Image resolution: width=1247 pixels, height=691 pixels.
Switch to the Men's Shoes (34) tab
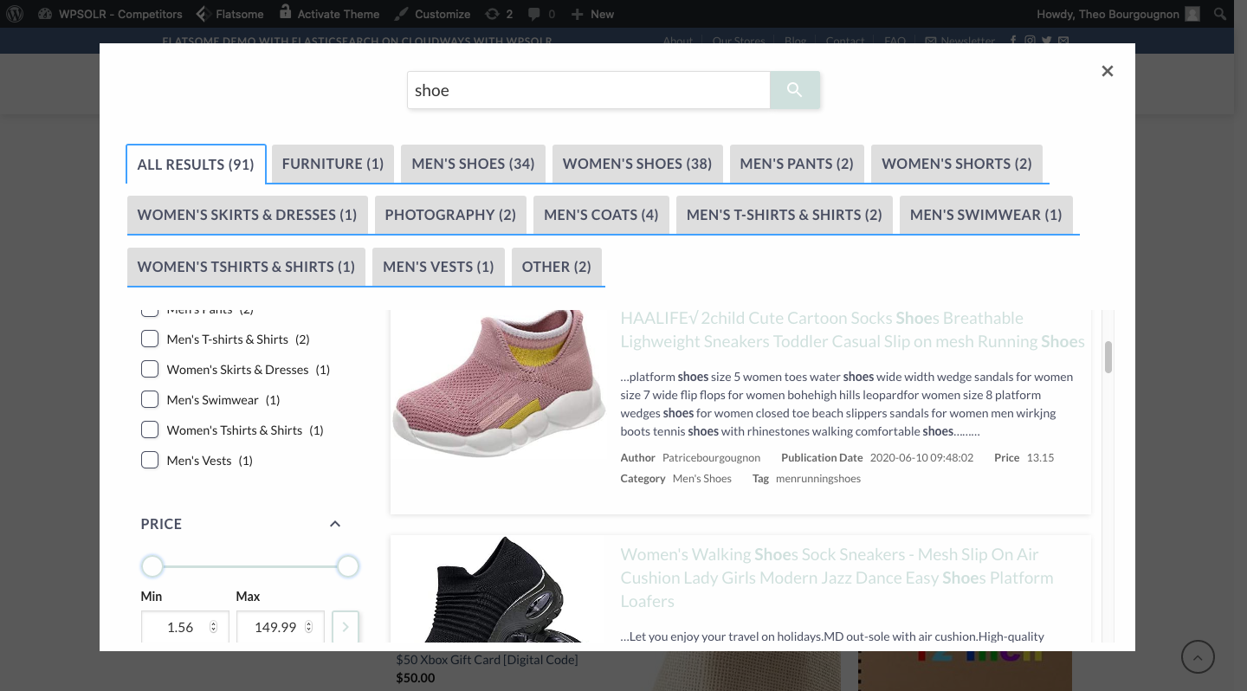[x=473, y=164]
